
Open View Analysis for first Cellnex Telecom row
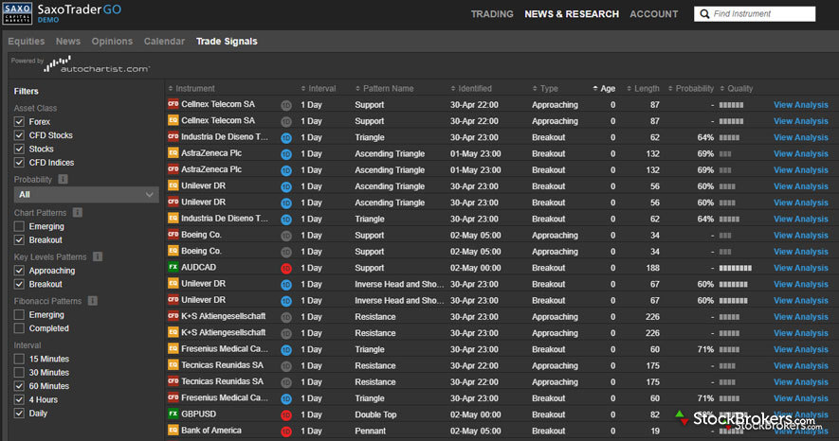point(800,105)
